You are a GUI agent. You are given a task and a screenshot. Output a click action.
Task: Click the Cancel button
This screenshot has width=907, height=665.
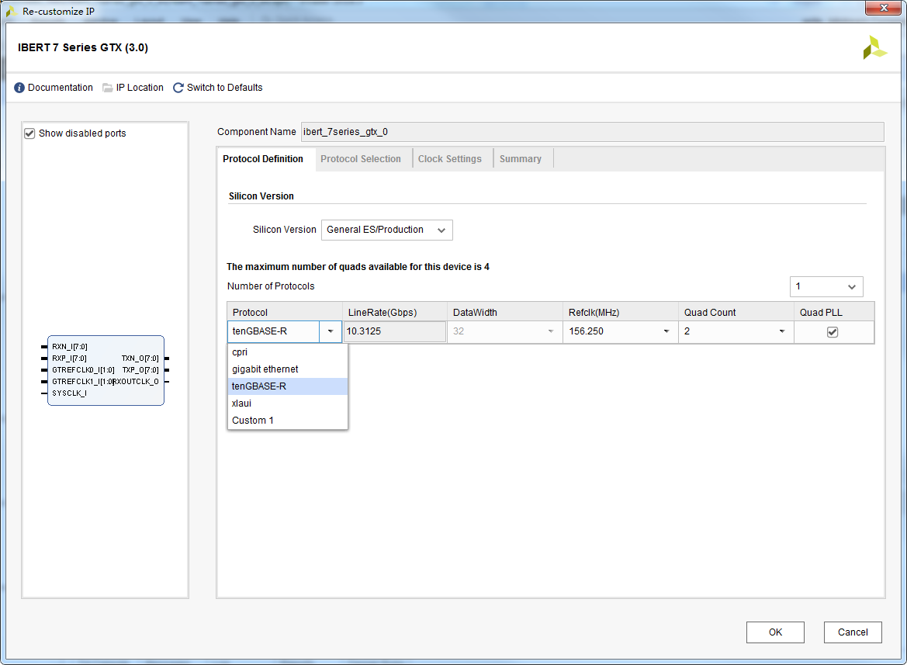click(x=853, y=632)
